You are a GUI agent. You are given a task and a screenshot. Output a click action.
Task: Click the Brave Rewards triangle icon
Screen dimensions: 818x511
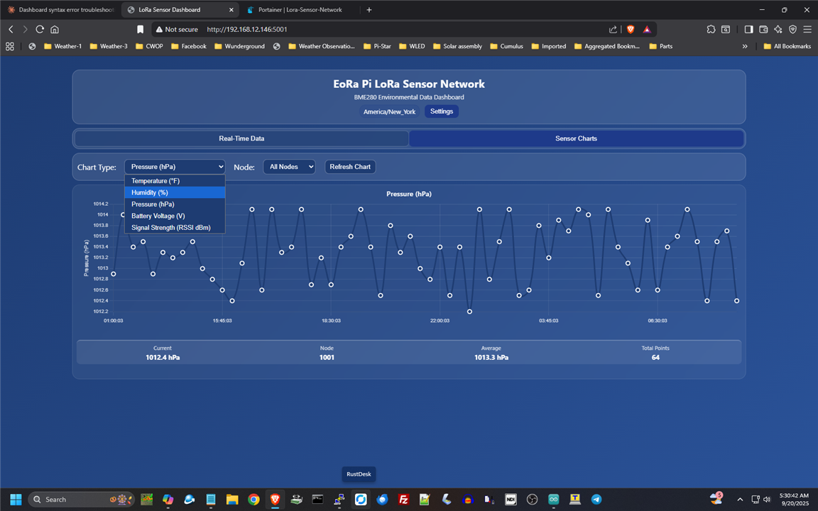(x=646, y=29)
